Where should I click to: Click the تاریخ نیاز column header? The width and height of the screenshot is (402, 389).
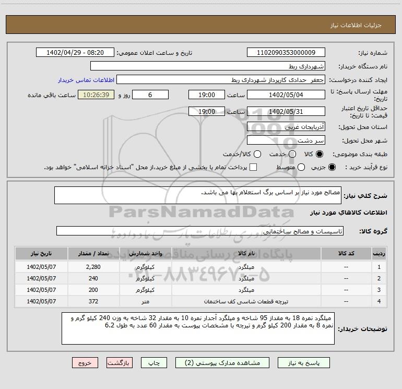coord(41,254)
